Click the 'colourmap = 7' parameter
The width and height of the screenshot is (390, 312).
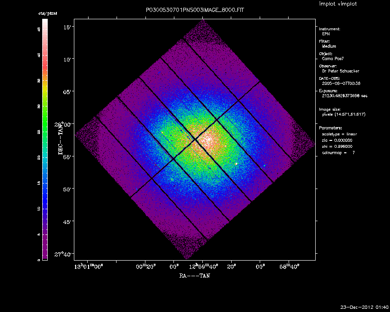[x=338, y=153]
